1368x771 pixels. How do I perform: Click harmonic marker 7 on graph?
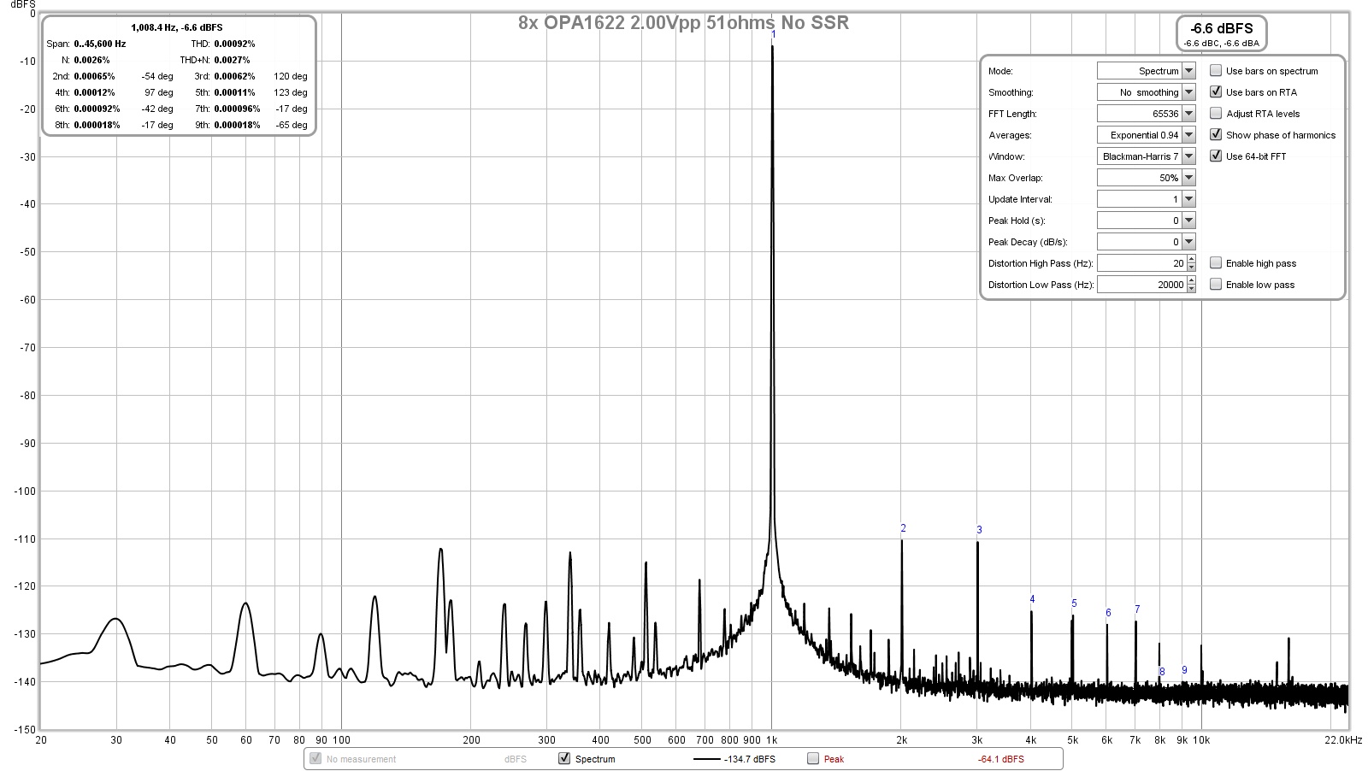[1137, 609]
